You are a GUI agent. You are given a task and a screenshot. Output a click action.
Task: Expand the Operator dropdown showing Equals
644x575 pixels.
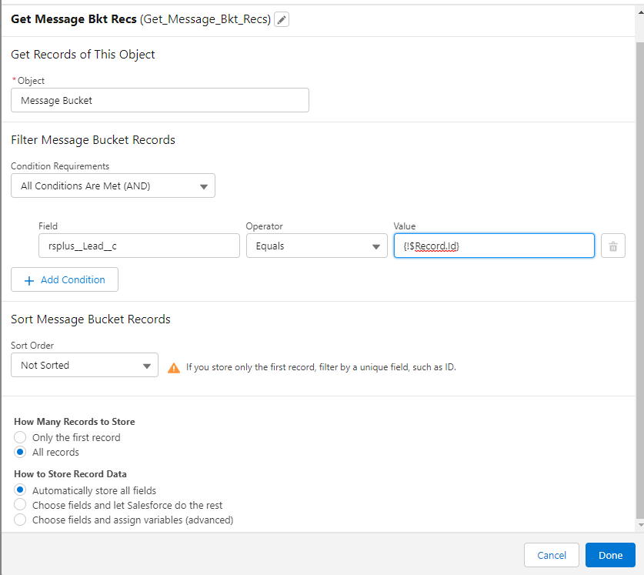pyautogui.click(x=316, y=246)
